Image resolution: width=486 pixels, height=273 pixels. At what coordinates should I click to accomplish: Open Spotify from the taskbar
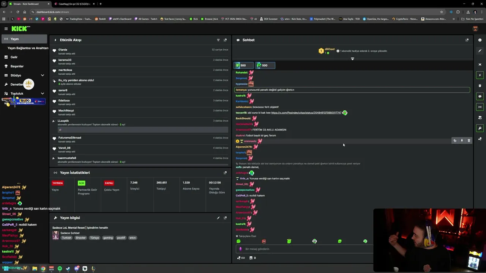(60, 268)
